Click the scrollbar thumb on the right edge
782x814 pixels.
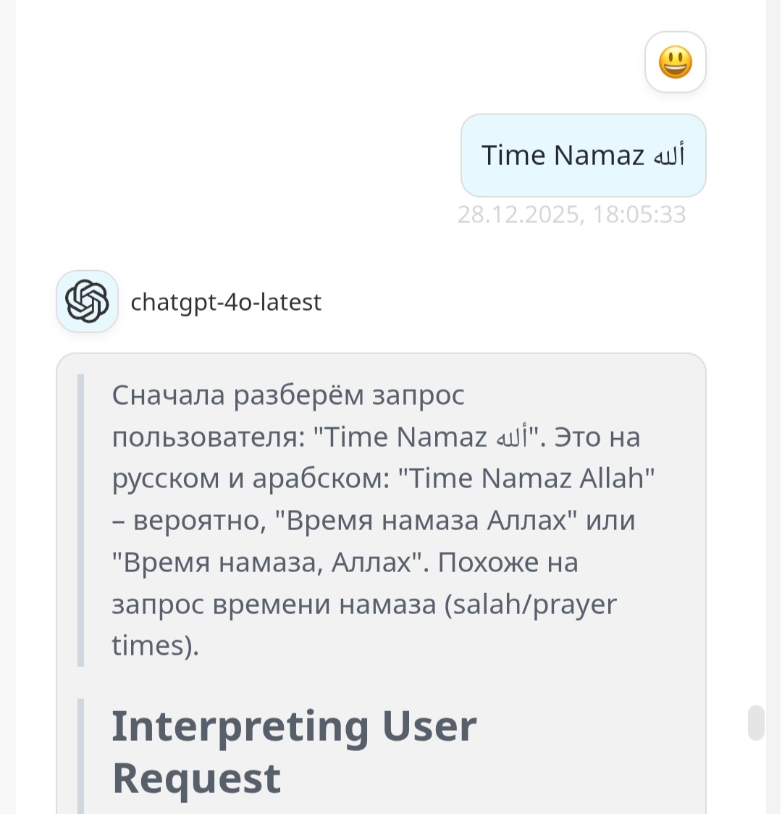coord(756,723)
